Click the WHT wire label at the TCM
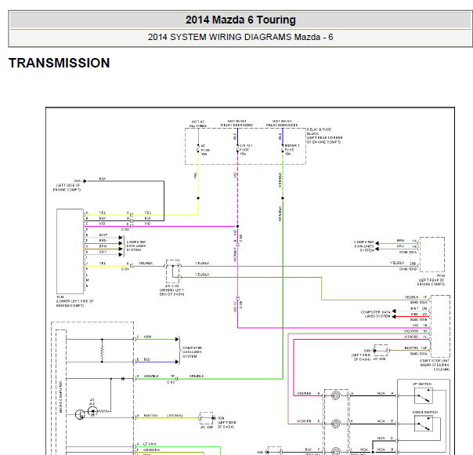Viewport: 473px width, 455px height. [x=103, y=235]
